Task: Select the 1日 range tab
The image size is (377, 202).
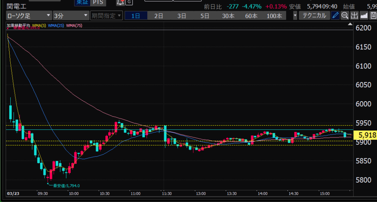Action: tap(135, 15)
